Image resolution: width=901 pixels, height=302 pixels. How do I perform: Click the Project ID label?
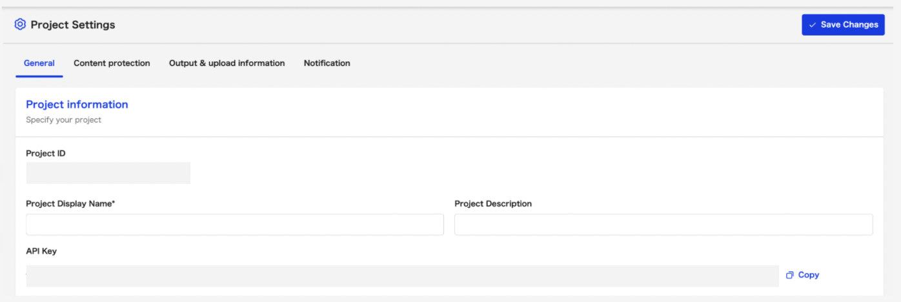pos(46,154)
